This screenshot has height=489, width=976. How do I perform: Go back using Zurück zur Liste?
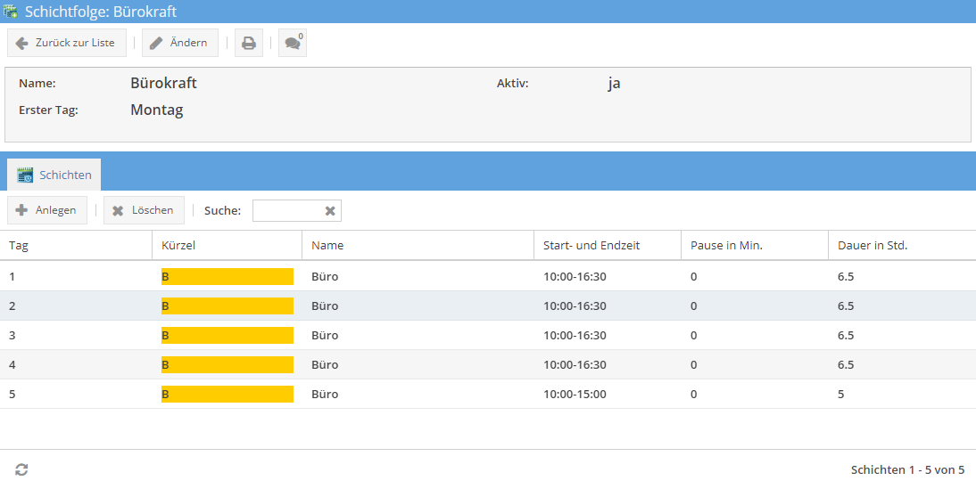67,43
